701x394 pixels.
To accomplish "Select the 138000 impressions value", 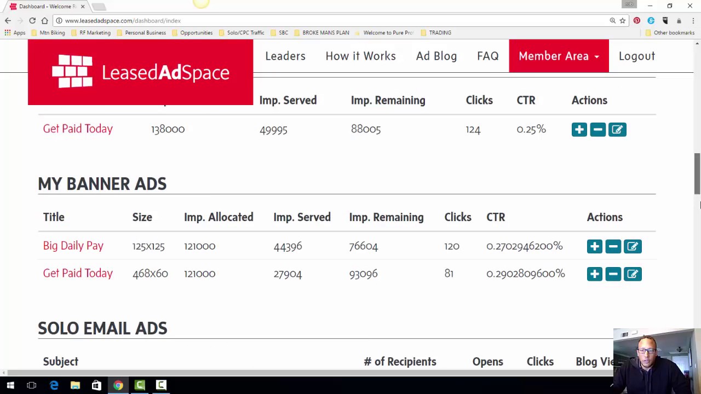I will (x=168, y=129).
